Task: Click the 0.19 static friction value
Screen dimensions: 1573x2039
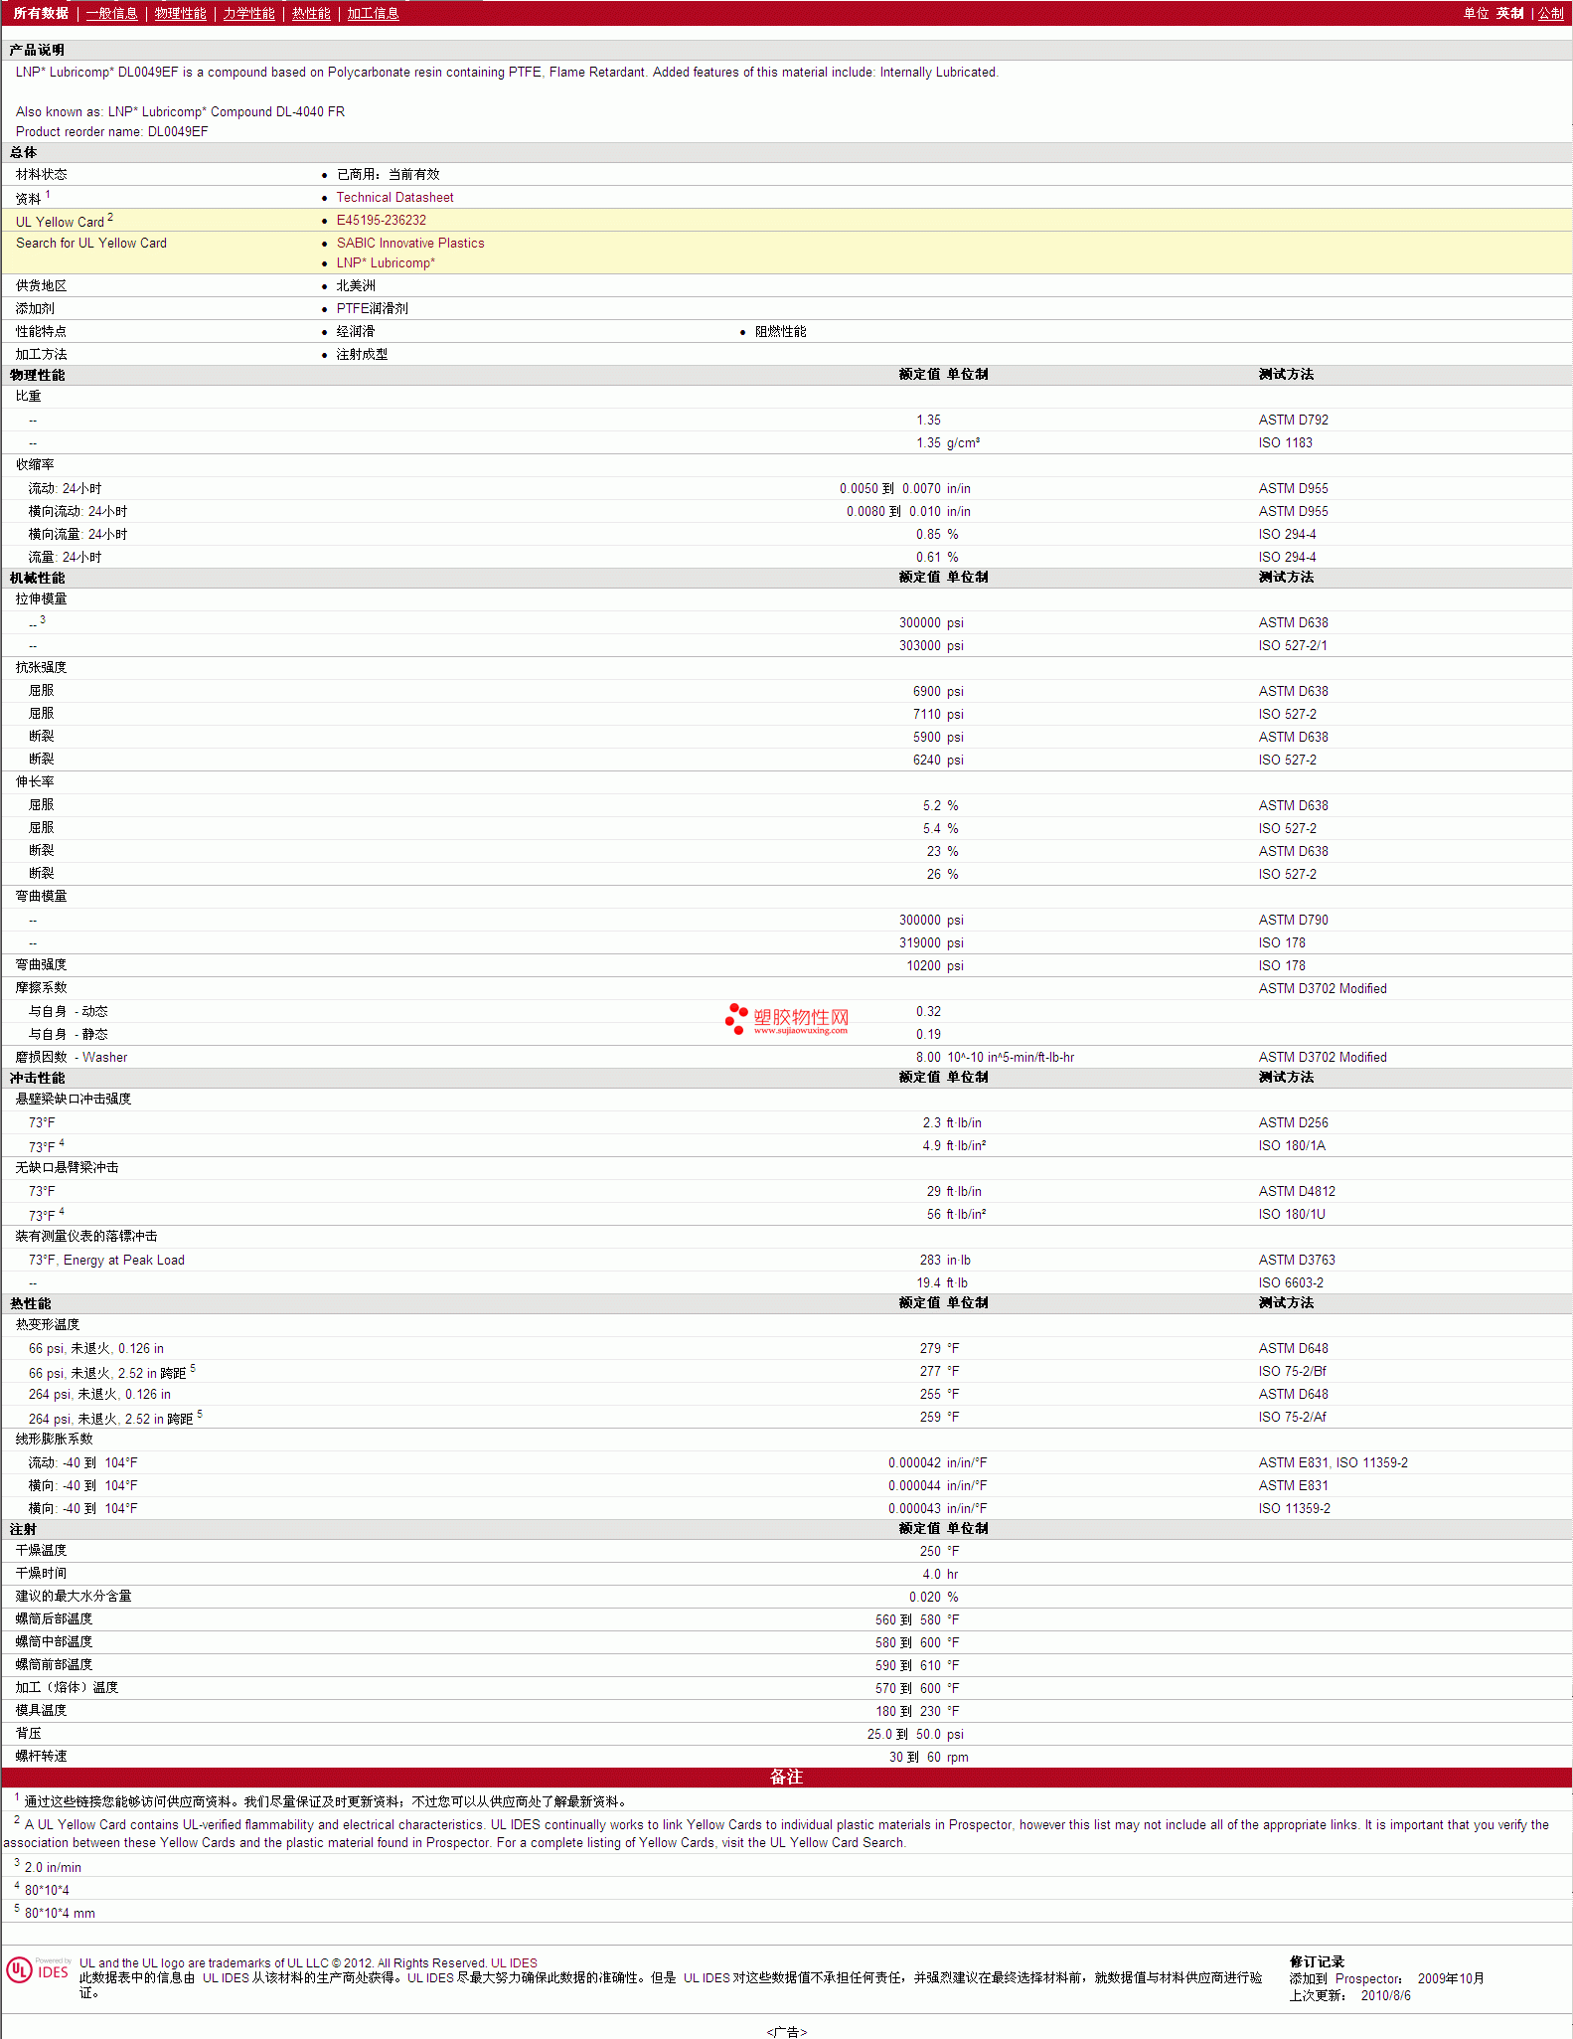Action: click(x=928, y=1035)
